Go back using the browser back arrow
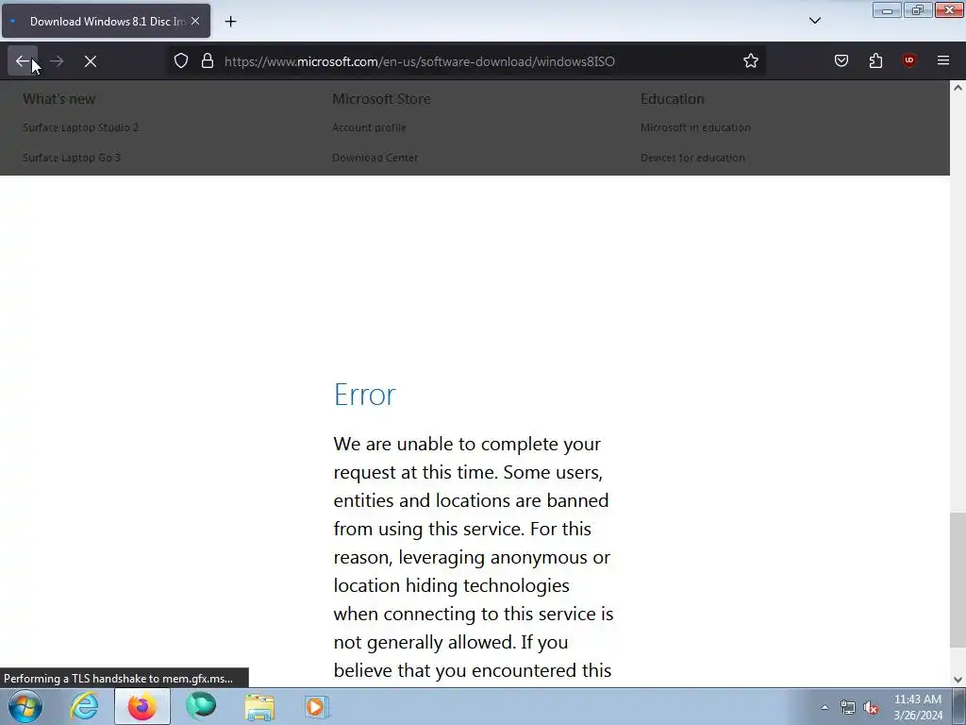This screenshot has height=725, width=966. click(x=23, y=61)
